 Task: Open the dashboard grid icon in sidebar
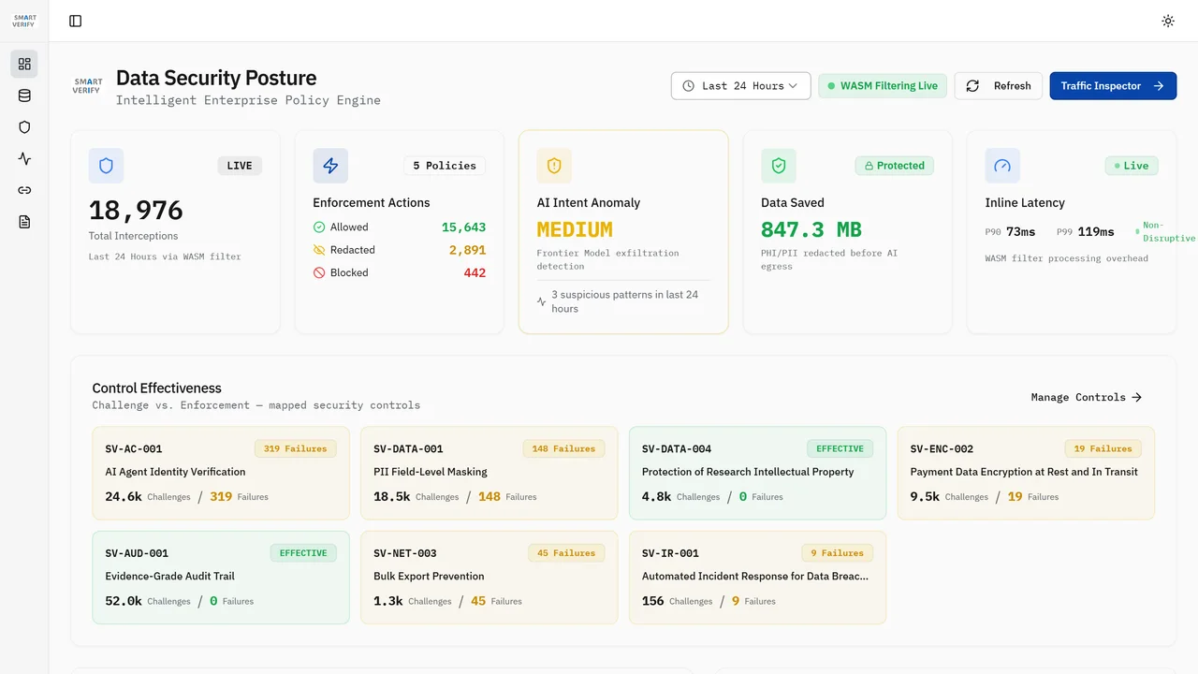(24, 64)
